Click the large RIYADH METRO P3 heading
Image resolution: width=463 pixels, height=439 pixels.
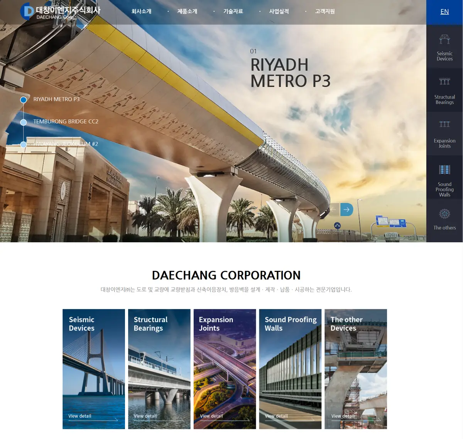pyautogui.click(x=291, y=73)
